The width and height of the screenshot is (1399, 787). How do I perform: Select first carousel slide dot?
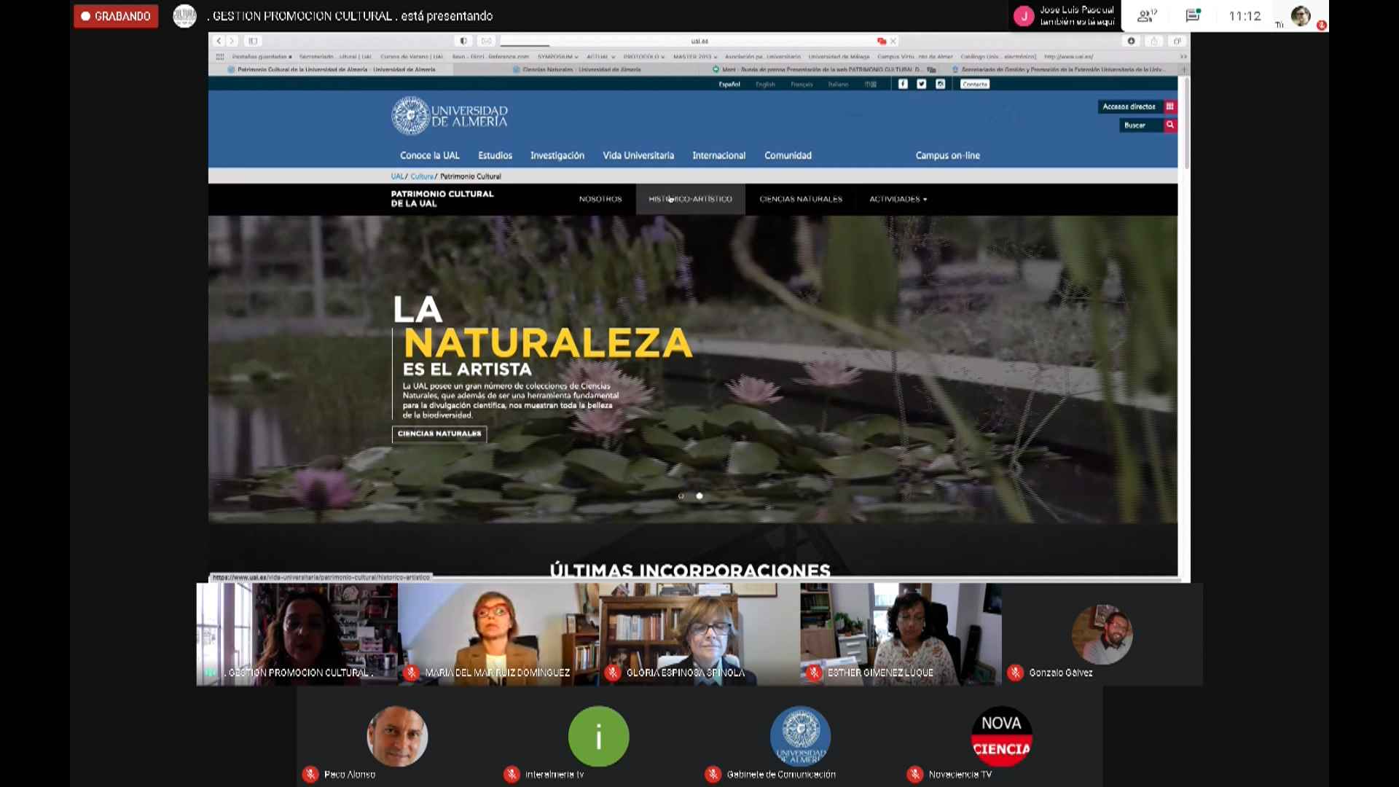point(681,496)
